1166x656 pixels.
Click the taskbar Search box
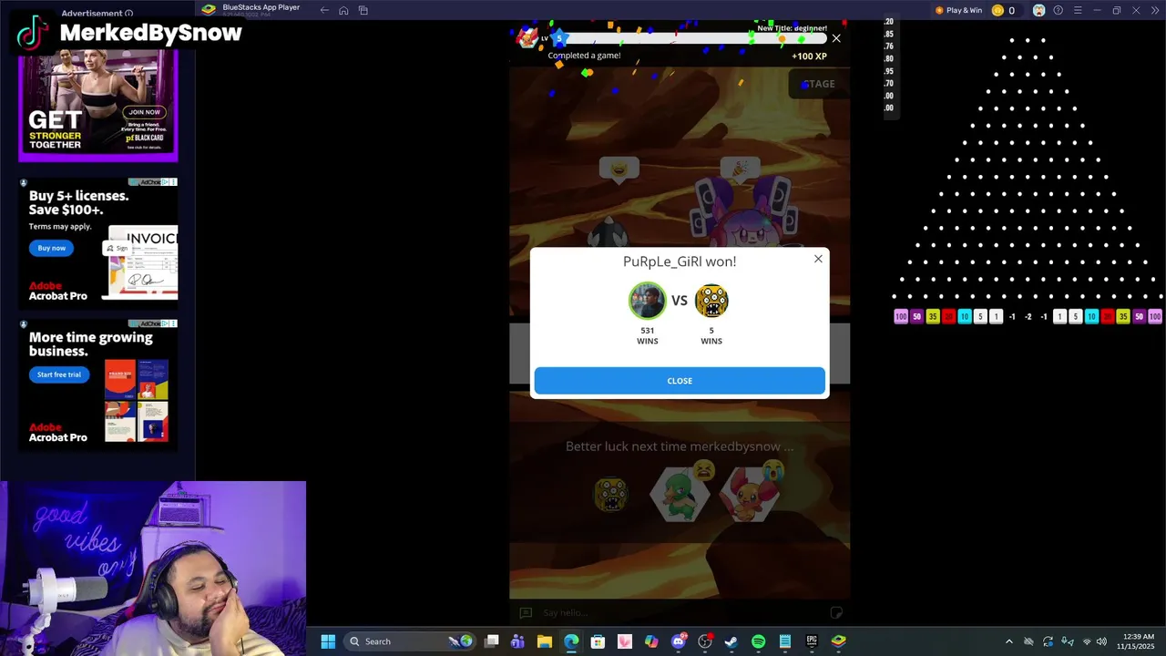pyautogui.click(x=412, y=641)
